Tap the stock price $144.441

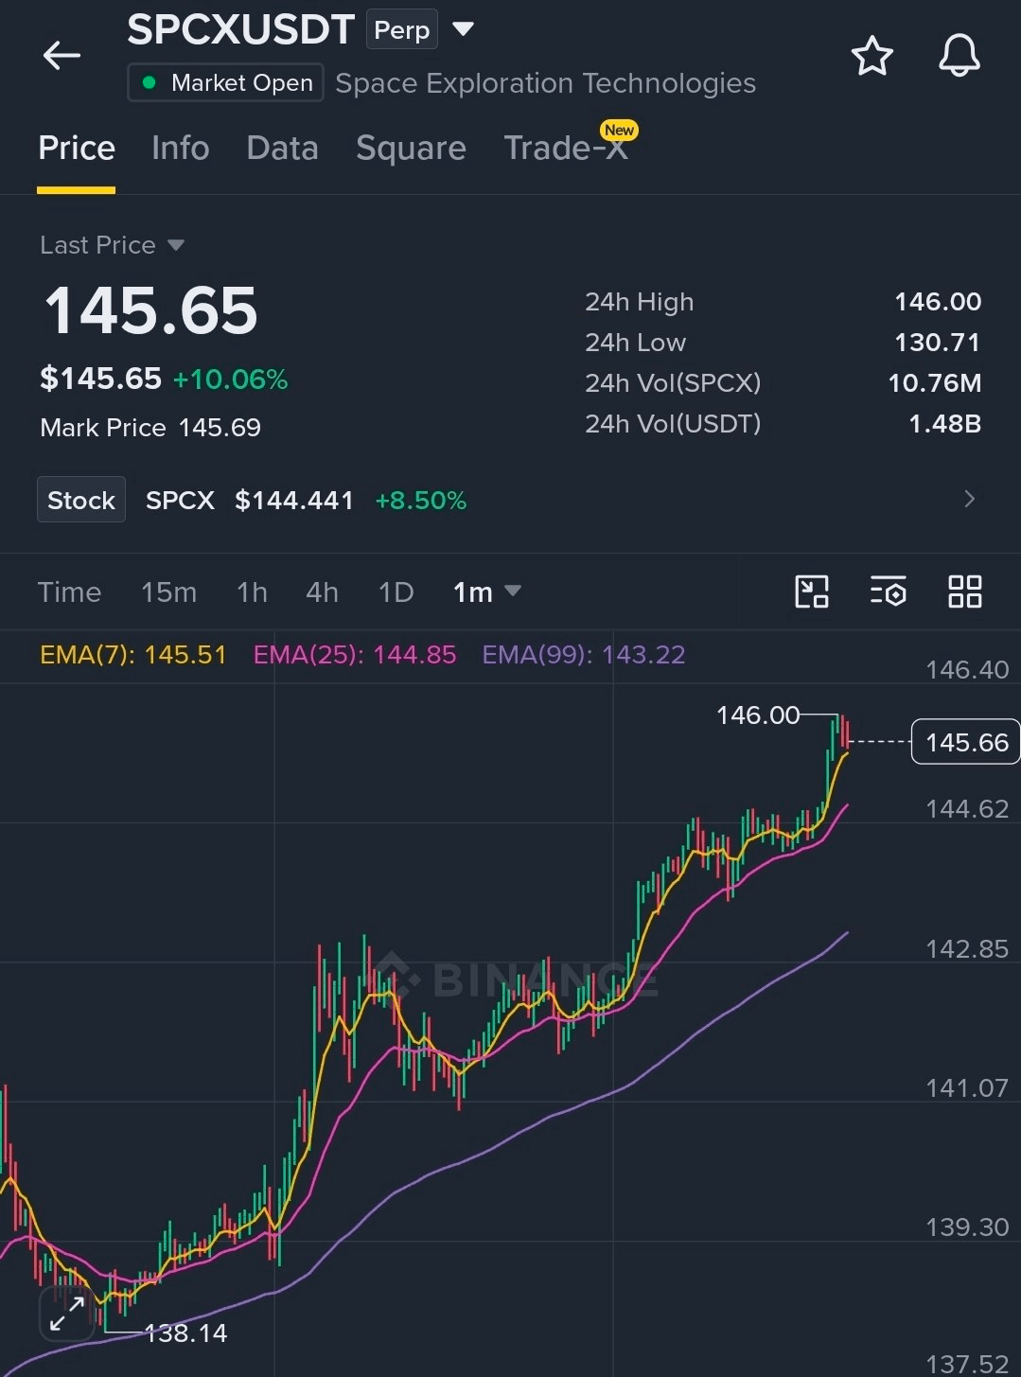[x=294, y=501]
